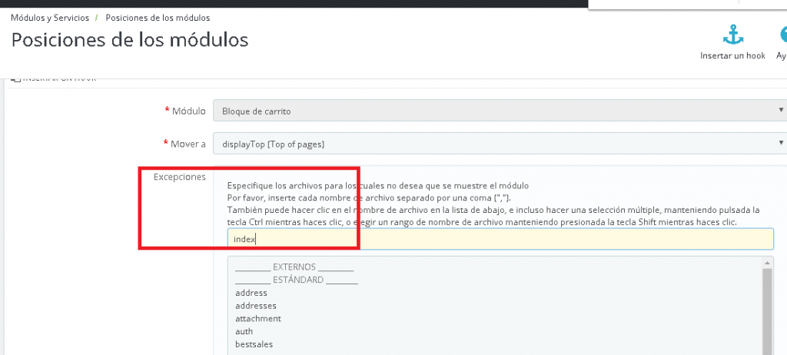Select 'addresses' in the file list
This screenshot has width=787, height=355.
[255, 306]
